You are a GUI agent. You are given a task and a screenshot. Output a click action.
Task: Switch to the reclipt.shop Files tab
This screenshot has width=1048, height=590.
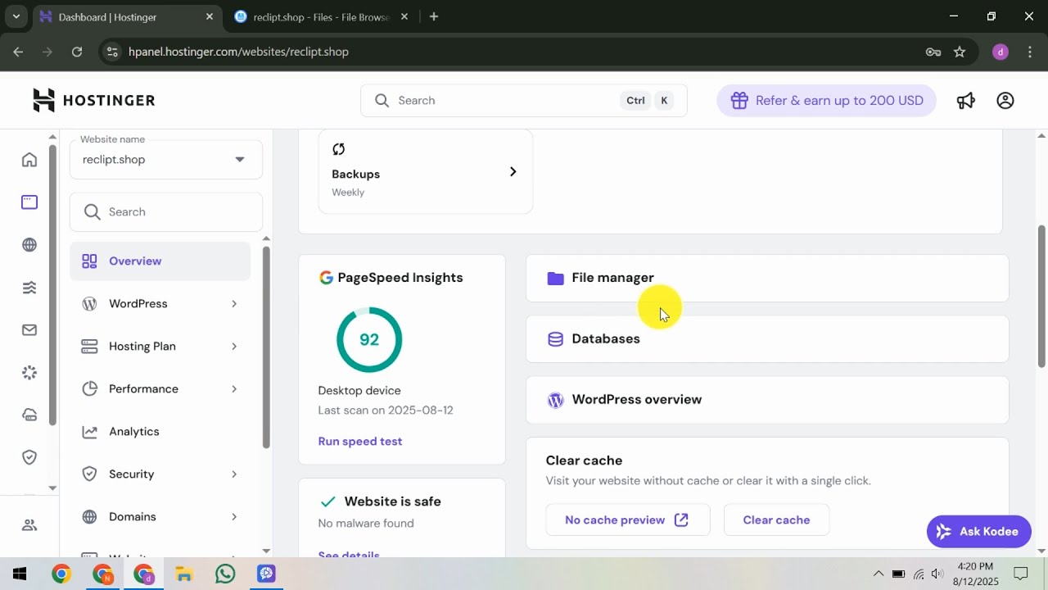(321, 16)
